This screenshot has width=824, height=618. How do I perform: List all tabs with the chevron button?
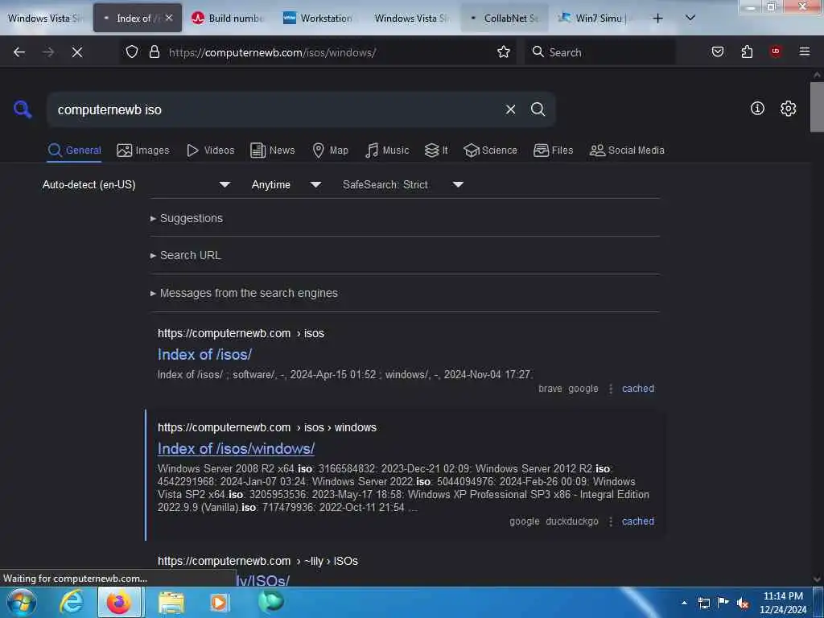point(690,19)
